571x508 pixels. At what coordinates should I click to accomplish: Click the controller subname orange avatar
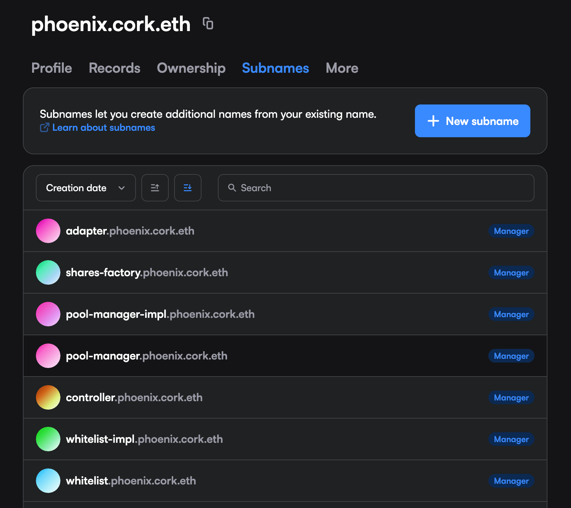(48, 397)
